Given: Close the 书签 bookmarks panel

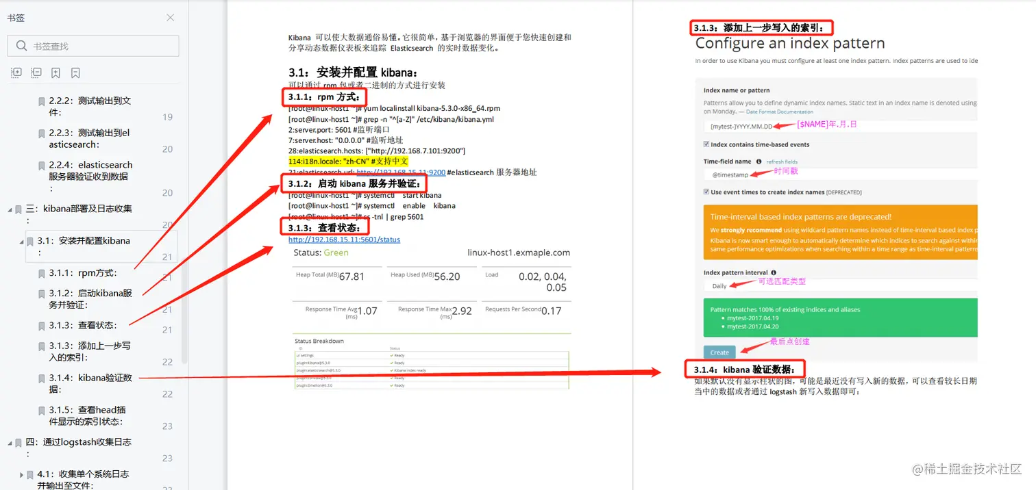Looking at the screenshot, I should pos(170,18).
